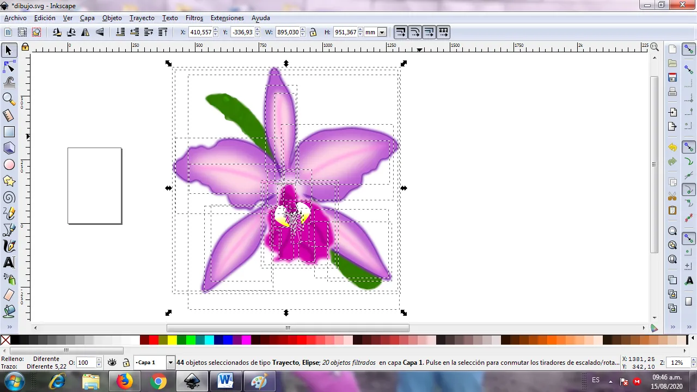Viewport: 697px width, 392px height.
Task: Open the Trayecto menu
Action: pyautogui.click(x=142, y=18)
